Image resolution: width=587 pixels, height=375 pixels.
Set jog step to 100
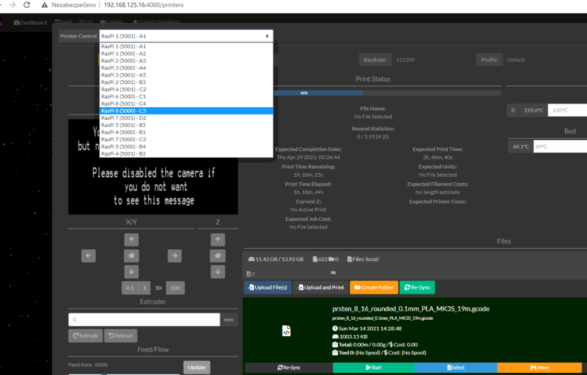click(175, 288)
